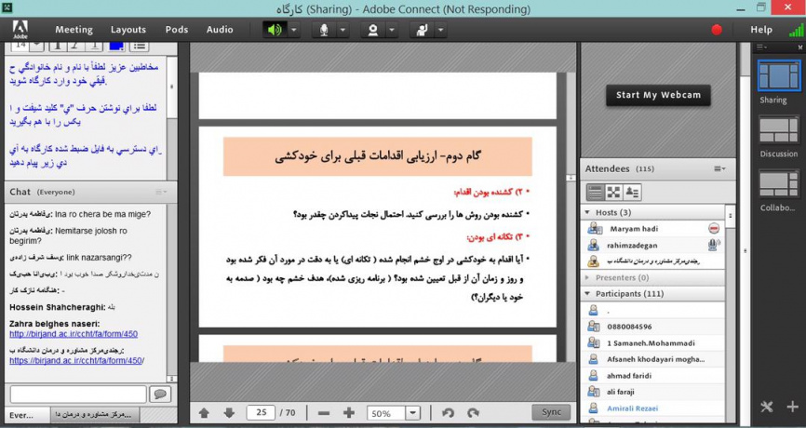Open the layout bar options menu icon
The width and height of the screenshot is (806, 428).
(761, 47)
